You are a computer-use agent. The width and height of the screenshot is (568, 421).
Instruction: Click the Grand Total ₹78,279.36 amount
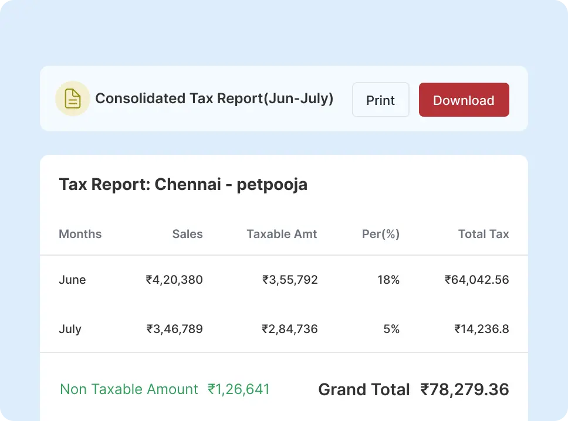point(464,389)
